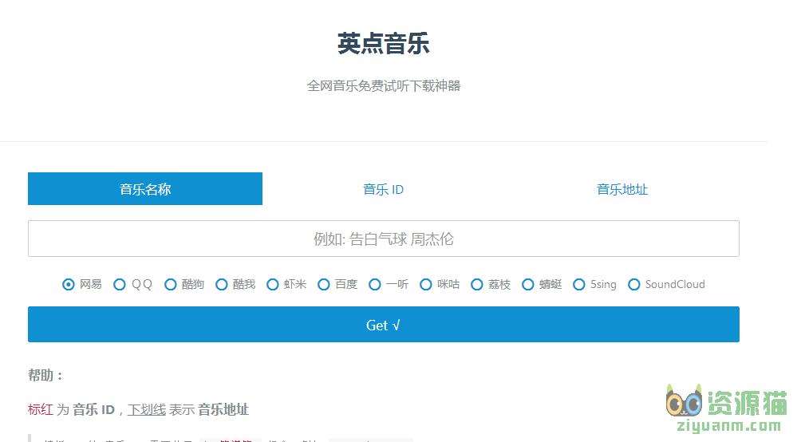Click the red 标红 text
This screenshot has width=797, height=442.
click(41, 409)
